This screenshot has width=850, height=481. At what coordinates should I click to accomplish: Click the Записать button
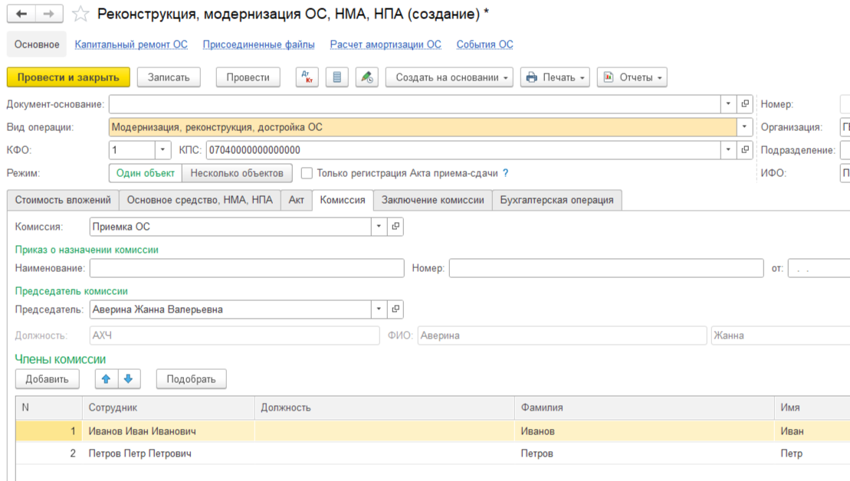tap(169, 77)
